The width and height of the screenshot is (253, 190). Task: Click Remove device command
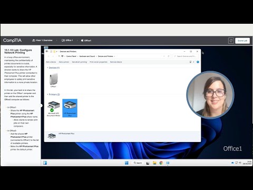pyautogui.click(x=116, y=62)
